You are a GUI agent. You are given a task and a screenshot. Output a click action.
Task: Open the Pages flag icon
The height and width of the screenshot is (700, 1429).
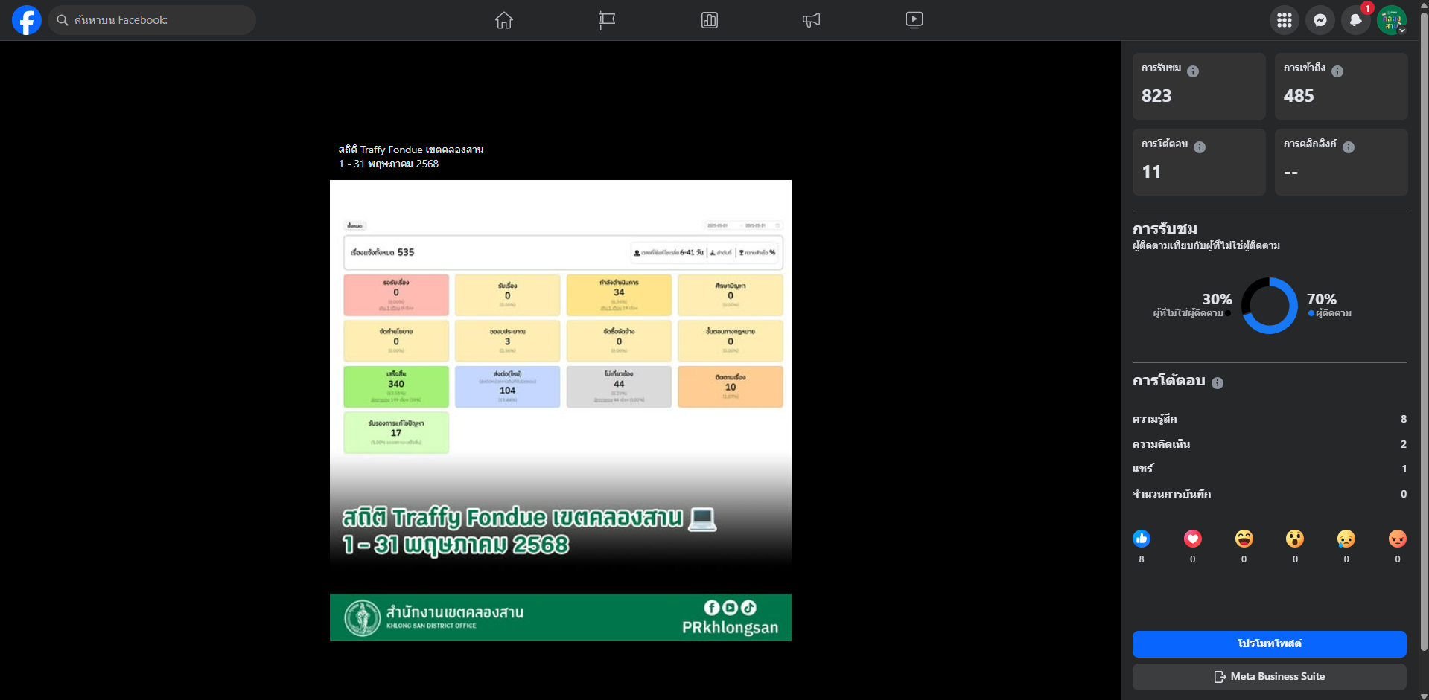(x=607, y=20)
